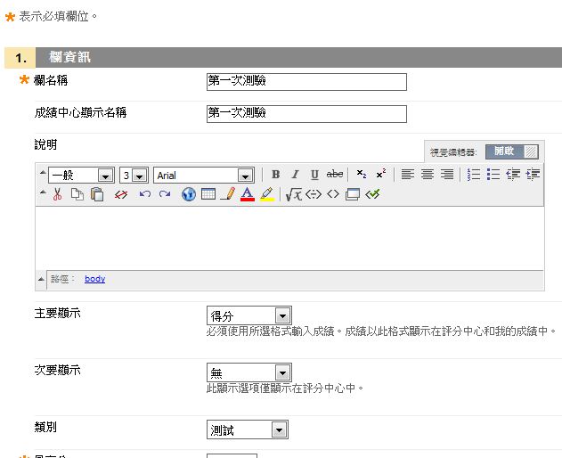
Task: Expand the 次要顯示 dropdown showing 無
Action: (248, 372)
